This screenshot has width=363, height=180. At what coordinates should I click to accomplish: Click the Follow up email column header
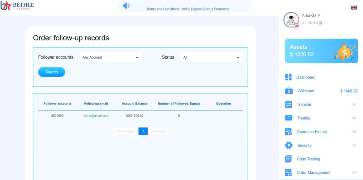[x=96, y=103]
